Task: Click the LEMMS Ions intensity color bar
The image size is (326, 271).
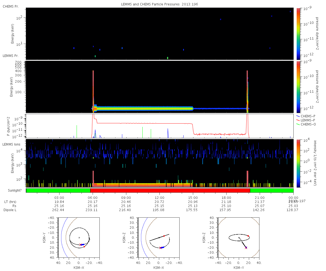Action: pyautogui.click(x=298, y=163)
